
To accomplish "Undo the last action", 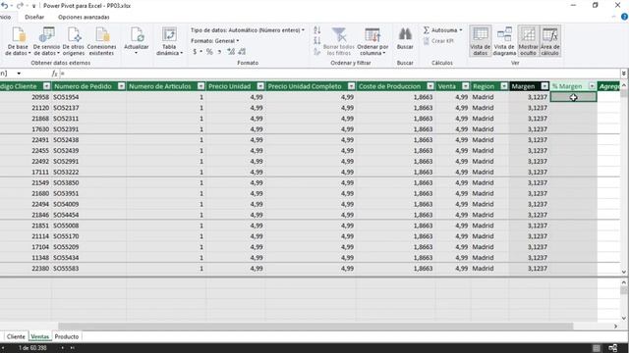I will [5, 6].
